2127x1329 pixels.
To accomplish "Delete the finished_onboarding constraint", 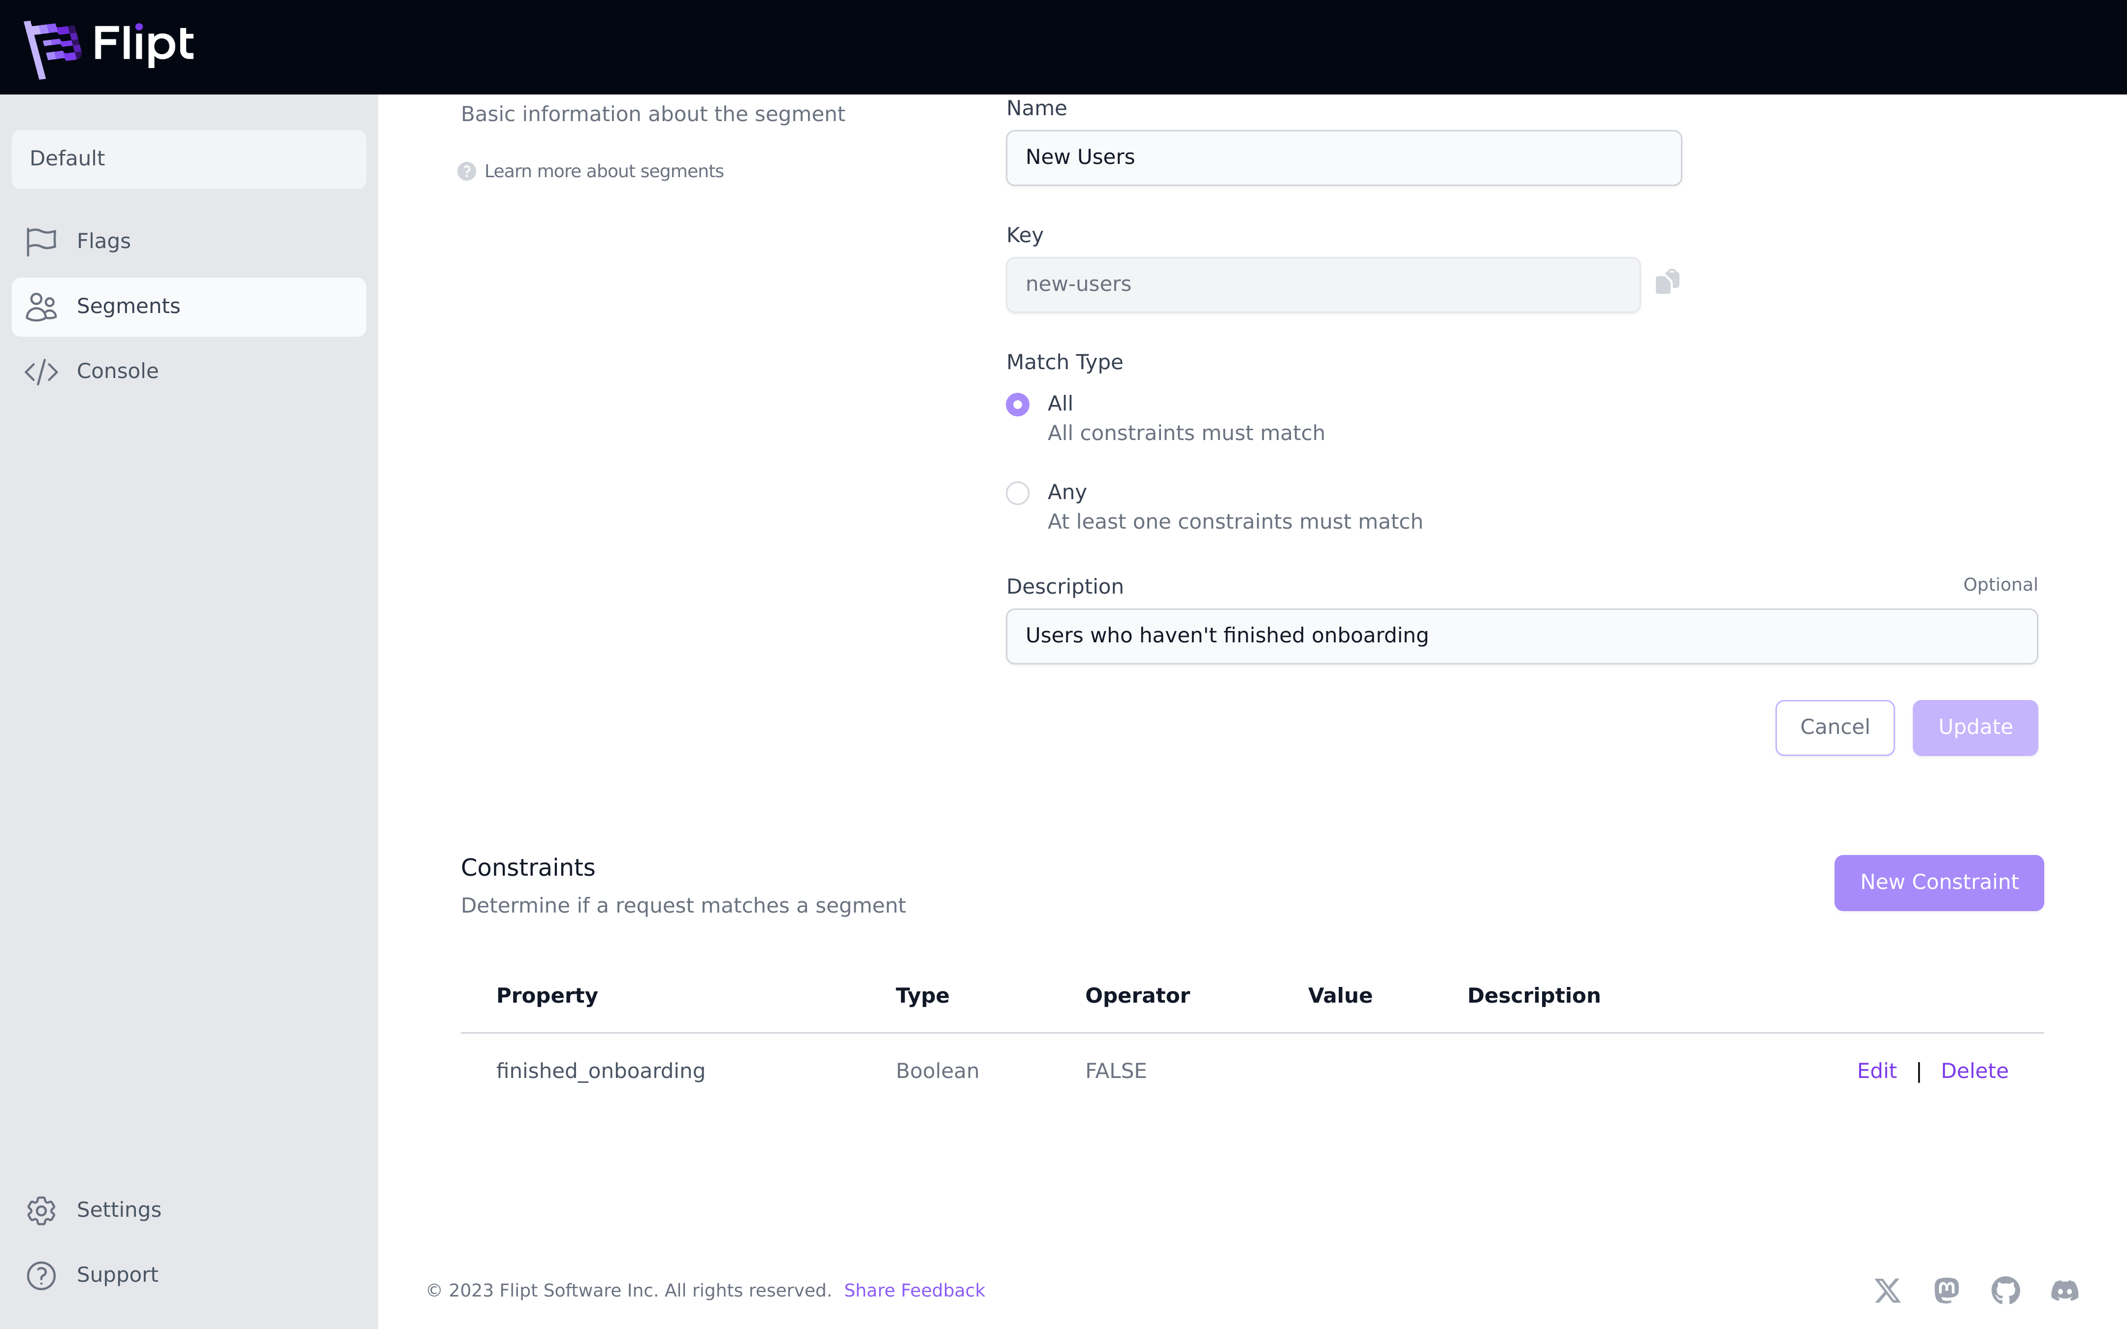I will pyautogui.click(x=1974, y=1071).
